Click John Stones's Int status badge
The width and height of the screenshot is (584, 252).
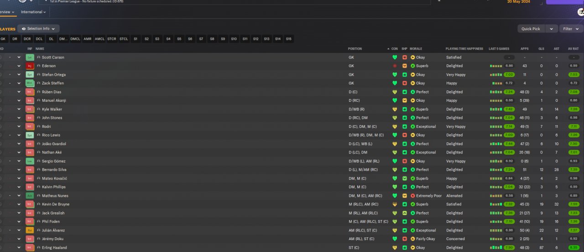tap(30, 118)
